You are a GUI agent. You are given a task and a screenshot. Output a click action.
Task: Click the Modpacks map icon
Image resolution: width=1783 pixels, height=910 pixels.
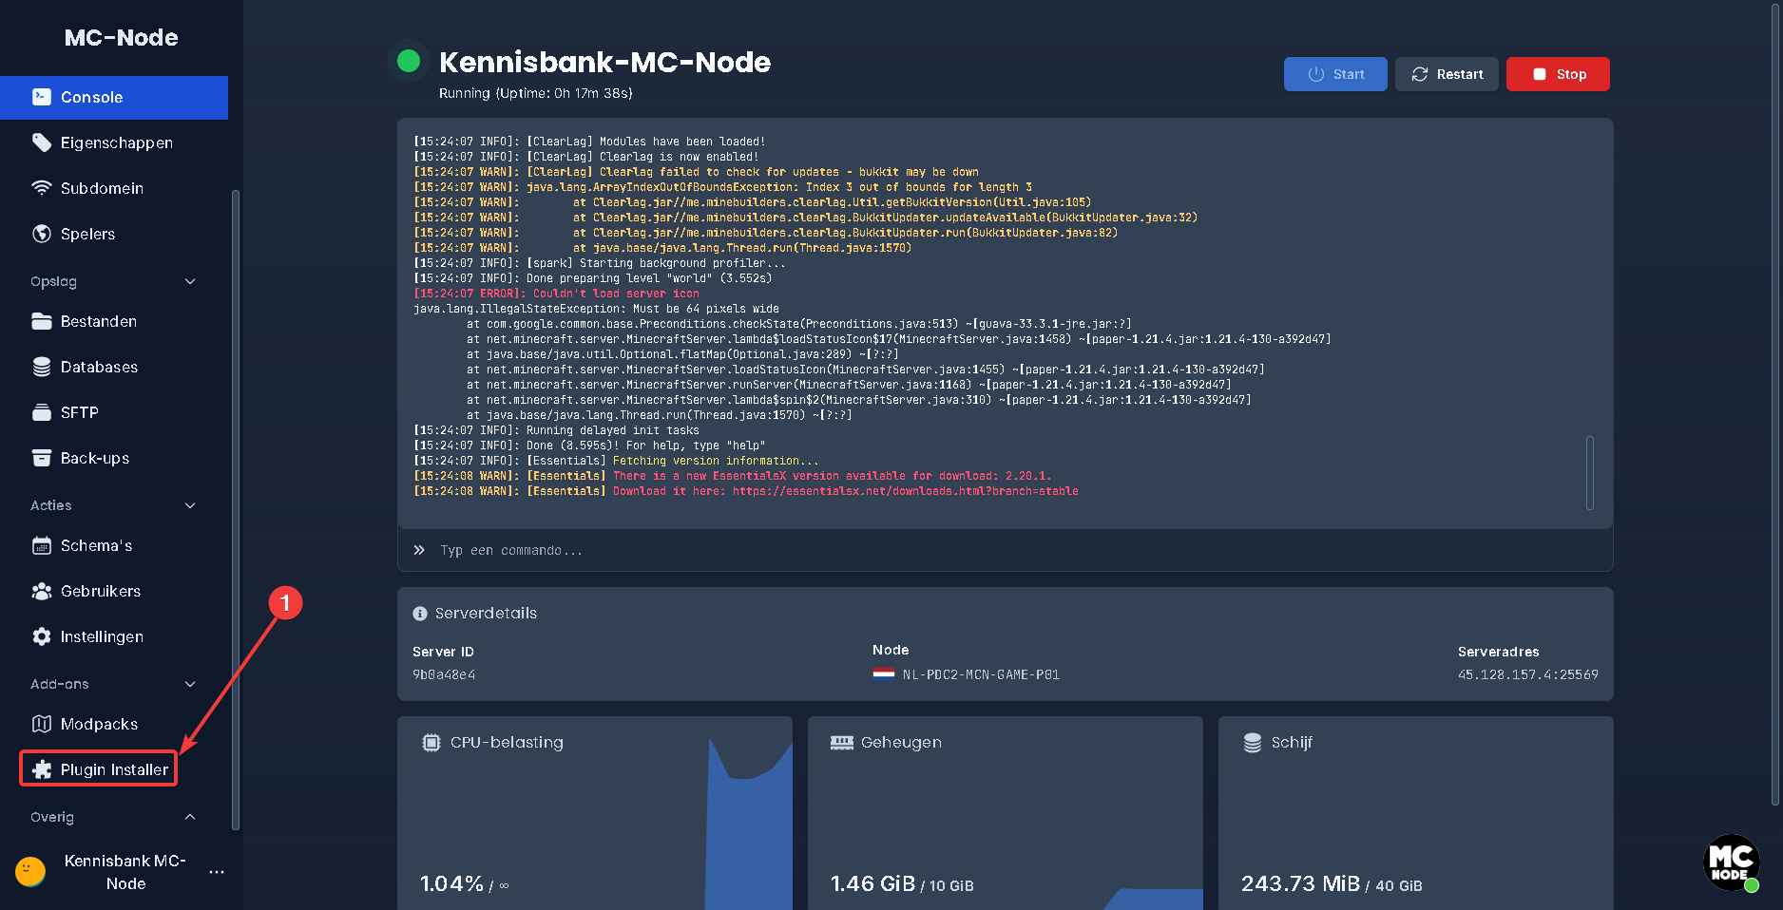coord(42,724)
